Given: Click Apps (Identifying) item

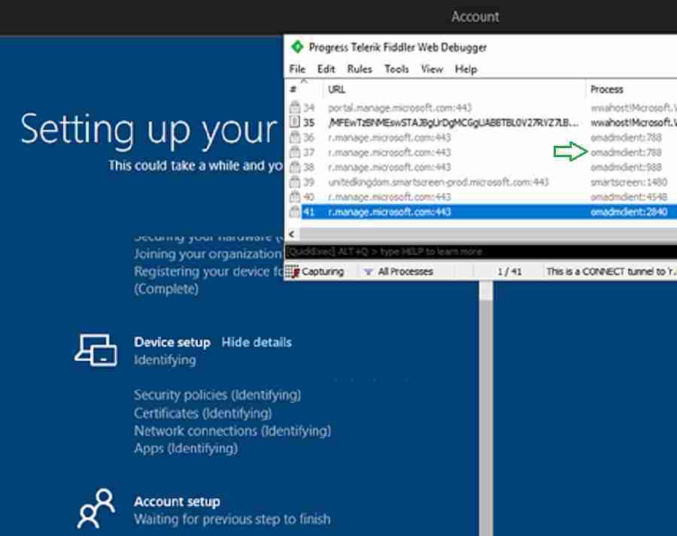Looking at the screenshot, I should coord(186,448).
